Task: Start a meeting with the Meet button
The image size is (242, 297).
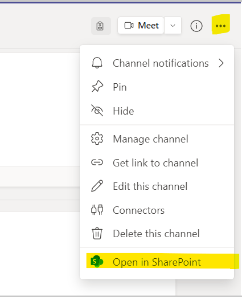Action: tap(141, 26)
